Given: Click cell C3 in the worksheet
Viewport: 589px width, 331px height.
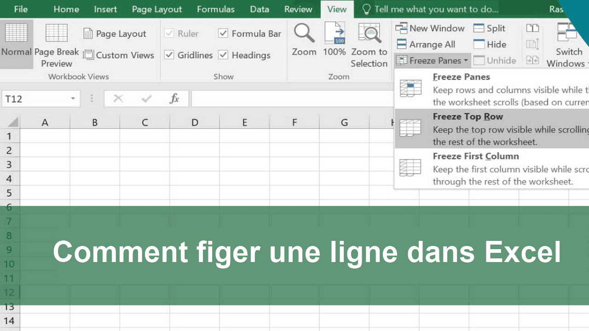Looking at the screenshot, I should tap(145, 165).
